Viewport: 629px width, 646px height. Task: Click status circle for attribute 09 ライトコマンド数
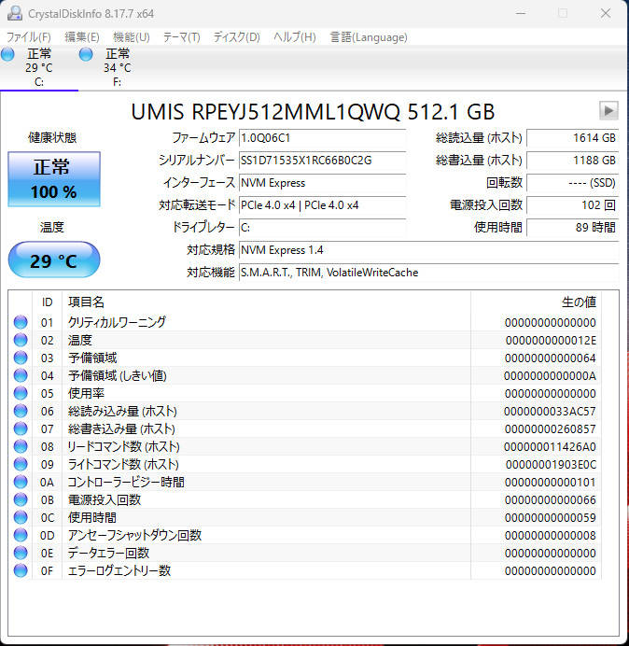(21, 464)
